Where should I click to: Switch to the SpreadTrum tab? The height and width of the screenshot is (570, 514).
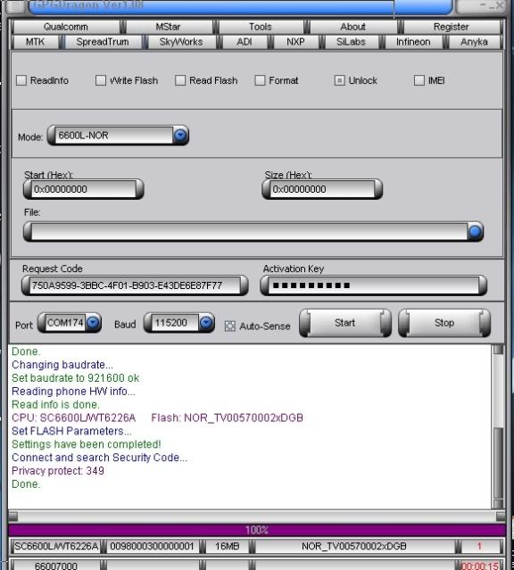pyautogui.click(x=103, y=42)
